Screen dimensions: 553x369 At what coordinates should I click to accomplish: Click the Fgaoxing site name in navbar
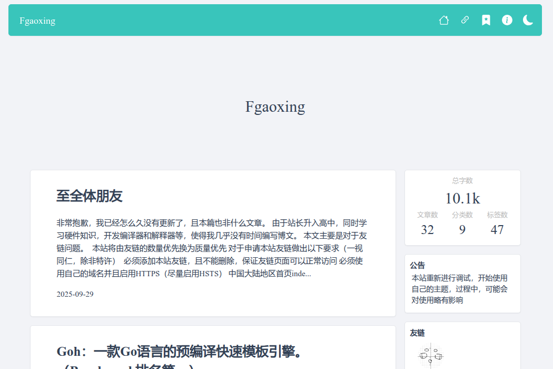pos(37,21)
